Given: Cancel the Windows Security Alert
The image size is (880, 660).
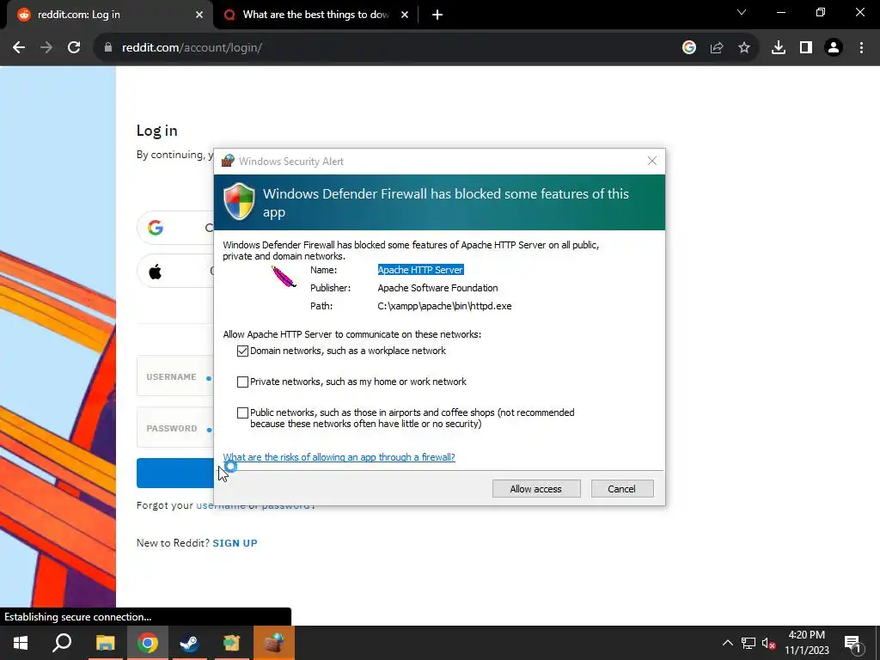Looking at the screenshot, I should pyautogui.click(x=622, y=489).
